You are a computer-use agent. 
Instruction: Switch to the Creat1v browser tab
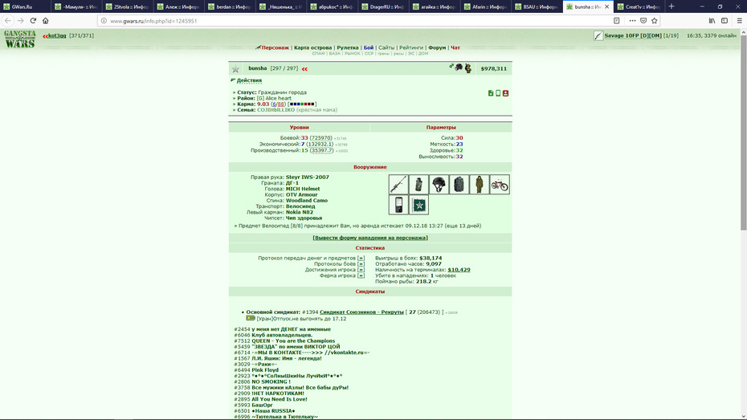pos(639,6)
